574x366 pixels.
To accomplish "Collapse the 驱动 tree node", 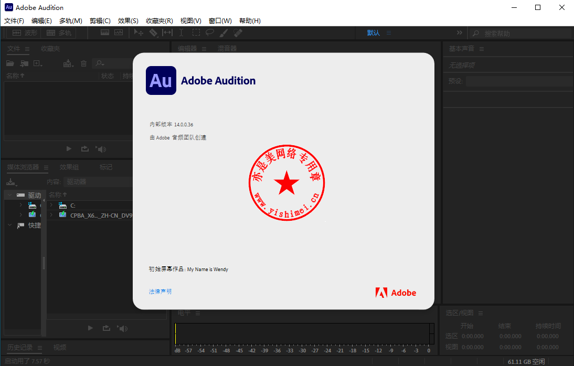I will coord(10,195).
